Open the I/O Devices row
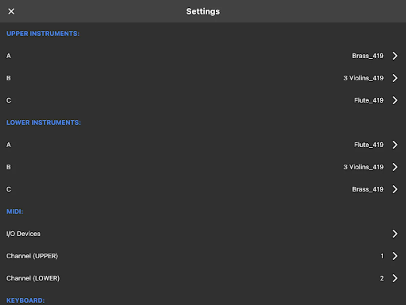 (x=23, y=234)
